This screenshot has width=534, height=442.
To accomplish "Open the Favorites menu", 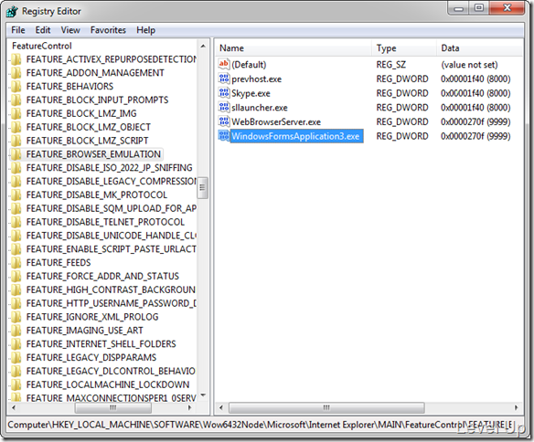I will (x=108, y=30).
